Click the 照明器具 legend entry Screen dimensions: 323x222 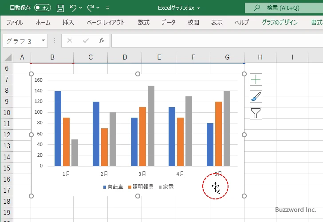point(141,187)
